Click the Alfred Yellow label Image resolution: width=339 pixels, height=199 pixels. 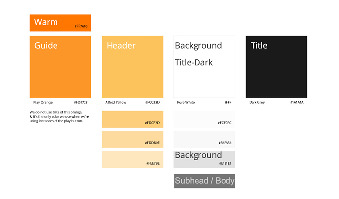(115, 102)
